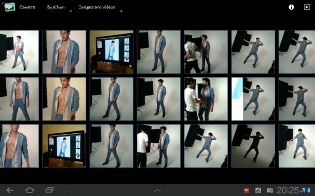Open the Instagram notification icon

click(258, 190)
